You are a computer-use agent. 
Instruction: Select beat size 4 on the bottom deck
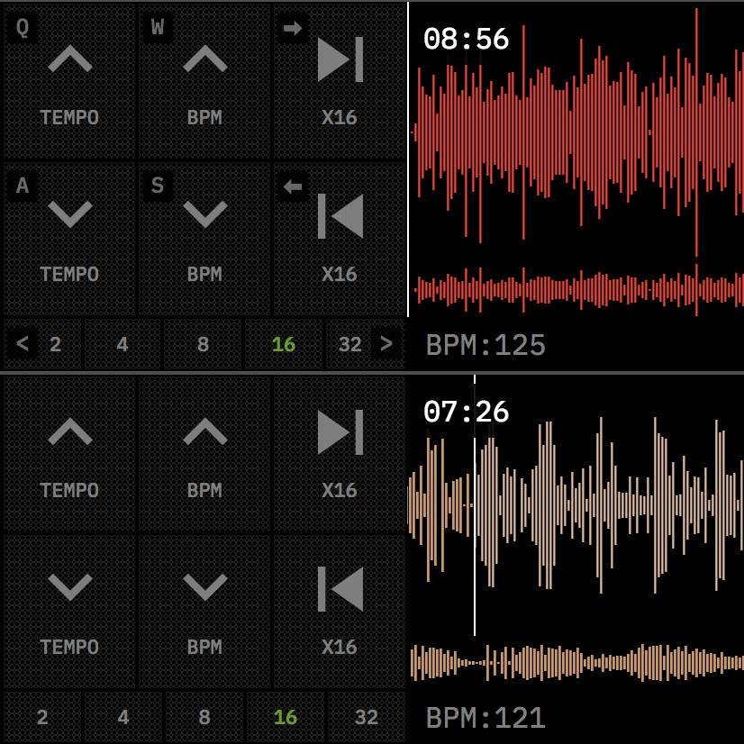(122, 717)
